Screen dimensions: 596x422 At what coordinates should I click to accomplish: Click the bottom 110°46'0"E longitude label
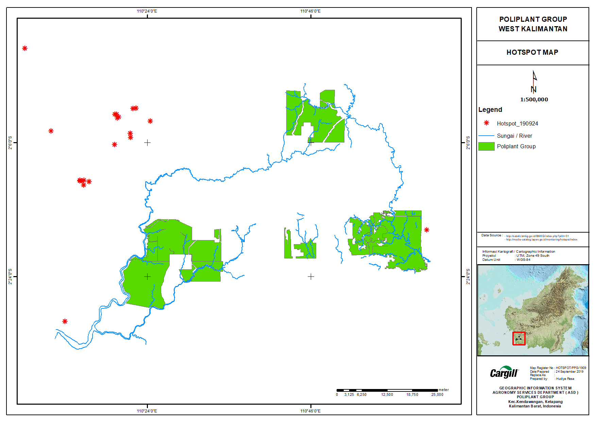point(310,411)
